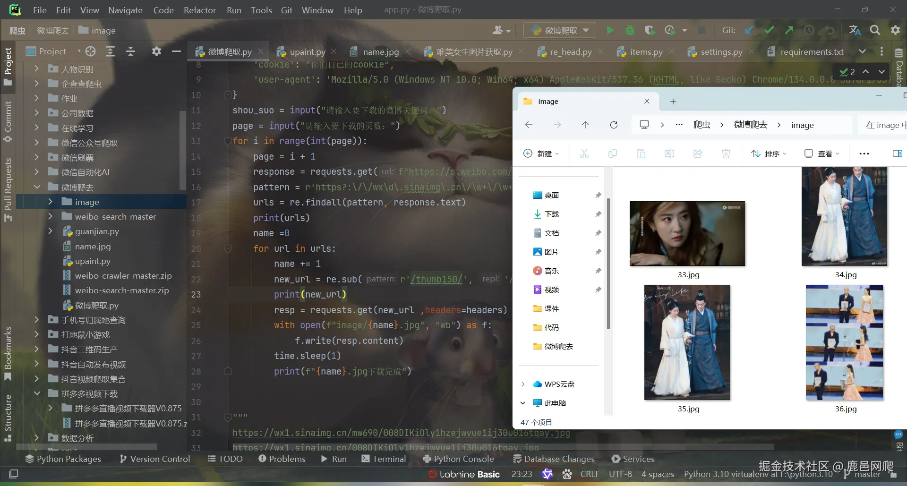Expand all items in Project panel
907x486 pixels.
(110, 51)
